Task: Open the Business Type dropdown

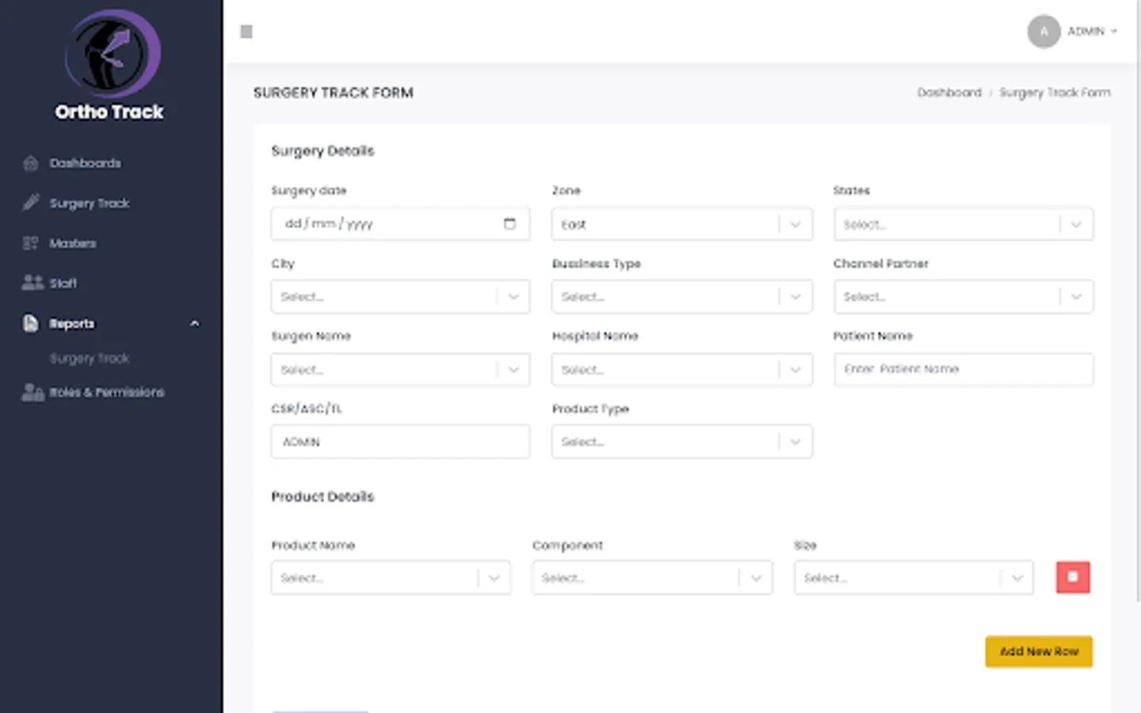Action: (x=681, y=297)
